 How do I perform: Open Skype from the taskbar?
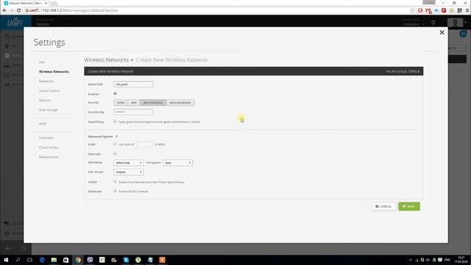[126, 260]
